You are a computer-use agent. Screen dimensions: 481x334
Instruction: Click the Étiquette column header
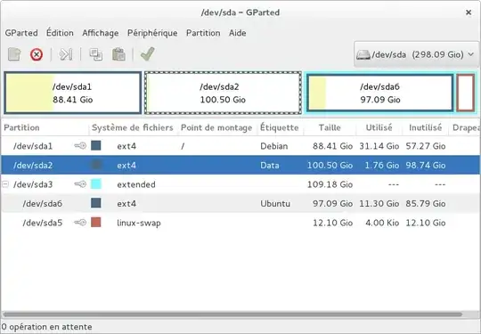(280, 127)
